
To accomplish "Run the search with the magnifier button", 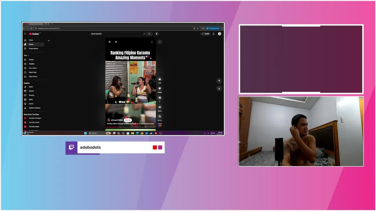I will [150, 34].
